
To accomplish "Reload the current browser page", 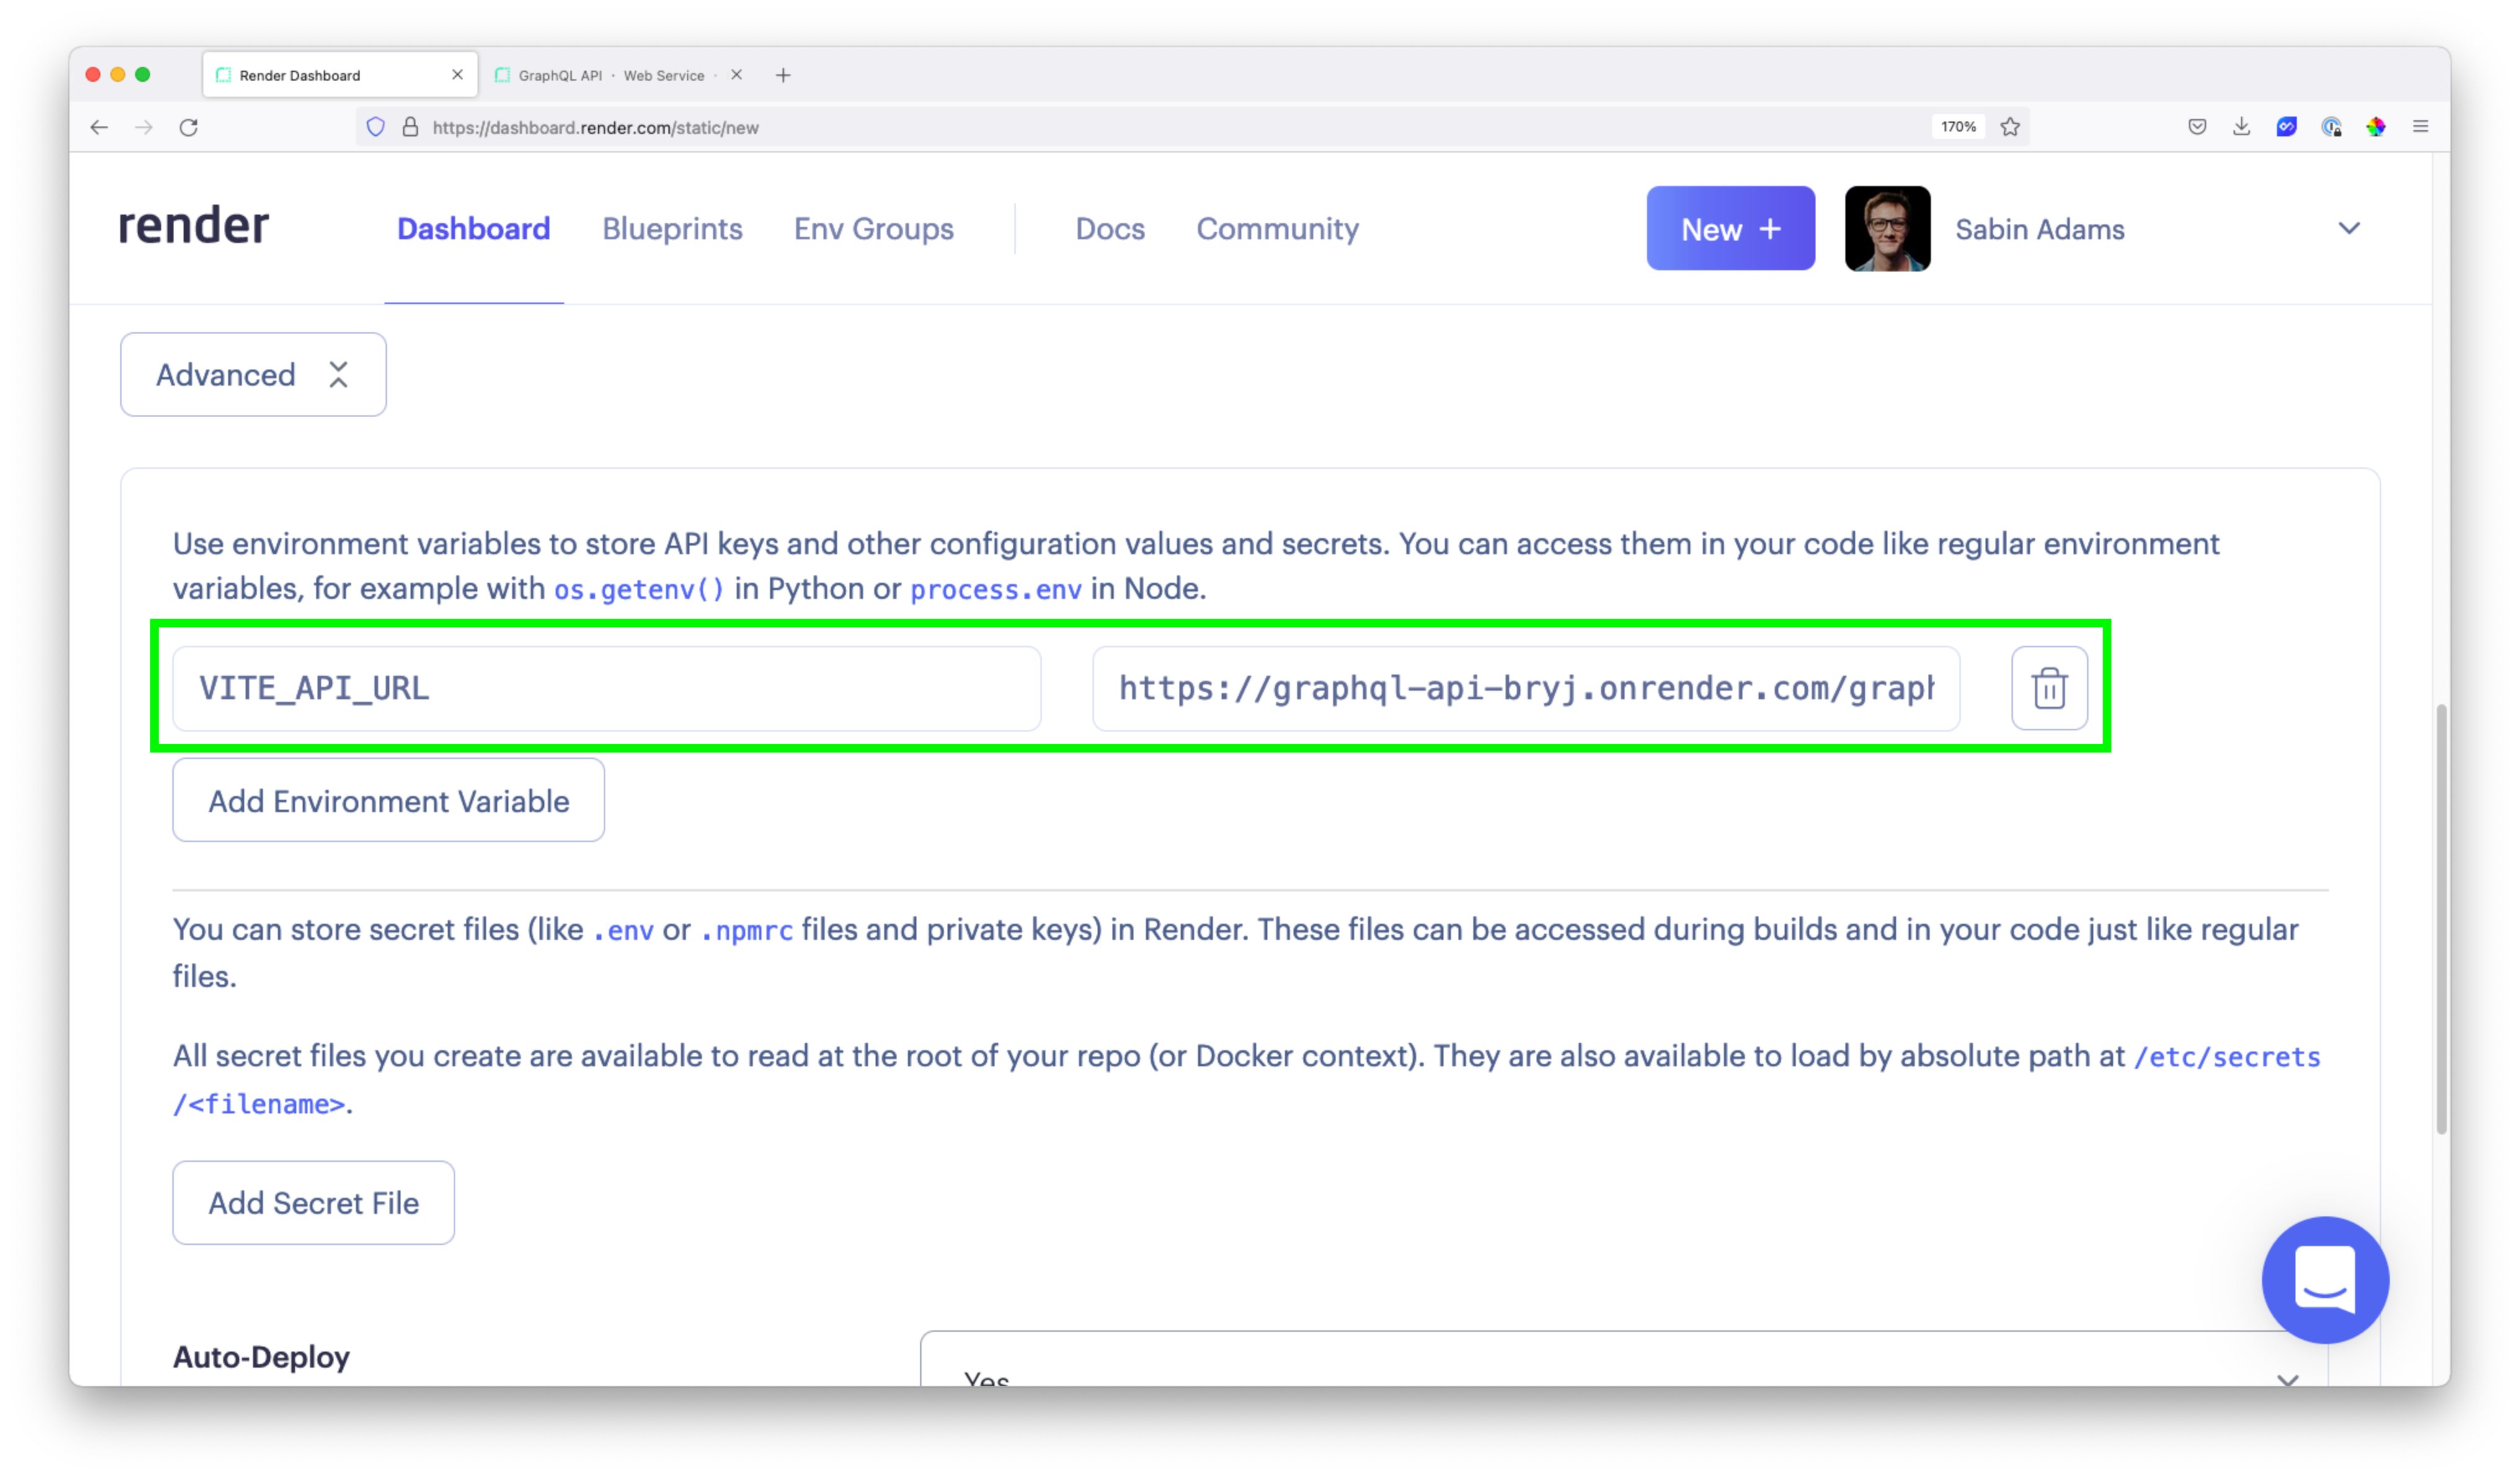I will click(188, 127).
